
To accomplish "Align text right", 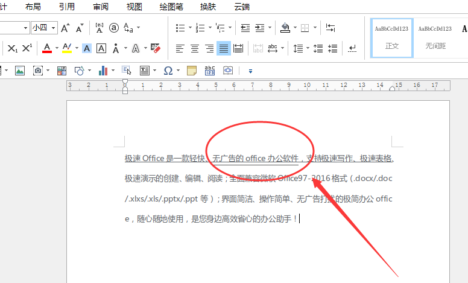I will click(x=209, y=48).
